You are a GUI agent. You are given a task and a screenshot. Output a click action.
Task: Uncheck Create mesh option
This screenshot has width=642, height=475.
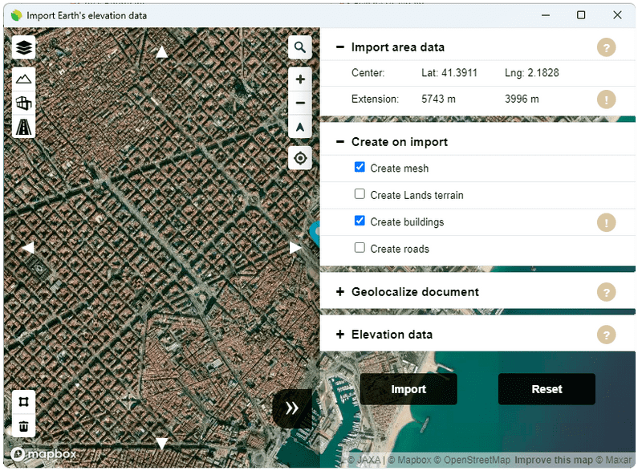tap(360, 168)
